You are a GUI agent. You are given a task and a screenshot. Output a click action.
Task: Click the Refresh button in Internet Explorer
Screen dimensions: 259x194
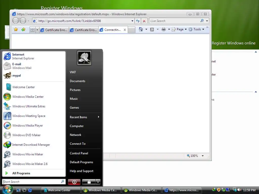138,21
